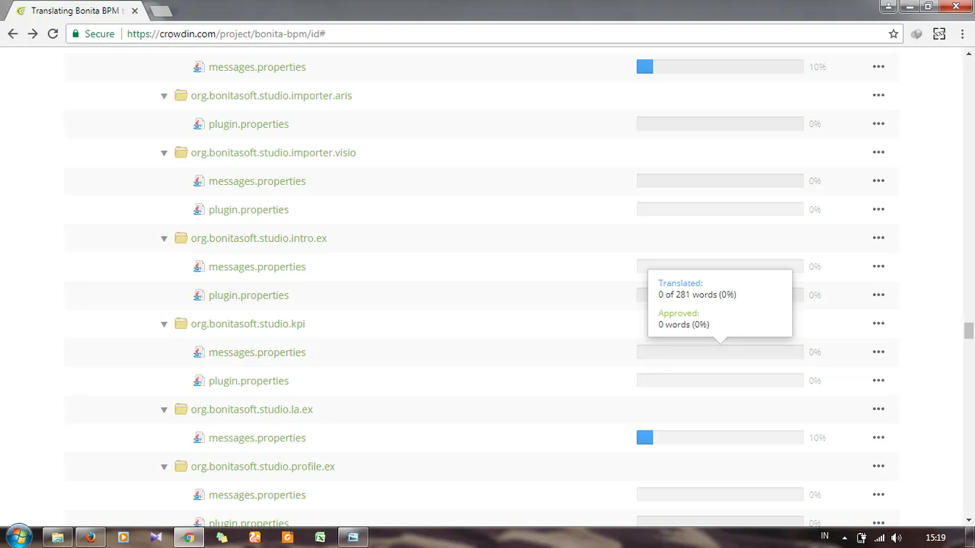The image size is (975, 548).
Task: Click the grey speech-bubble extension icon
Action: (x=916, y=33)
